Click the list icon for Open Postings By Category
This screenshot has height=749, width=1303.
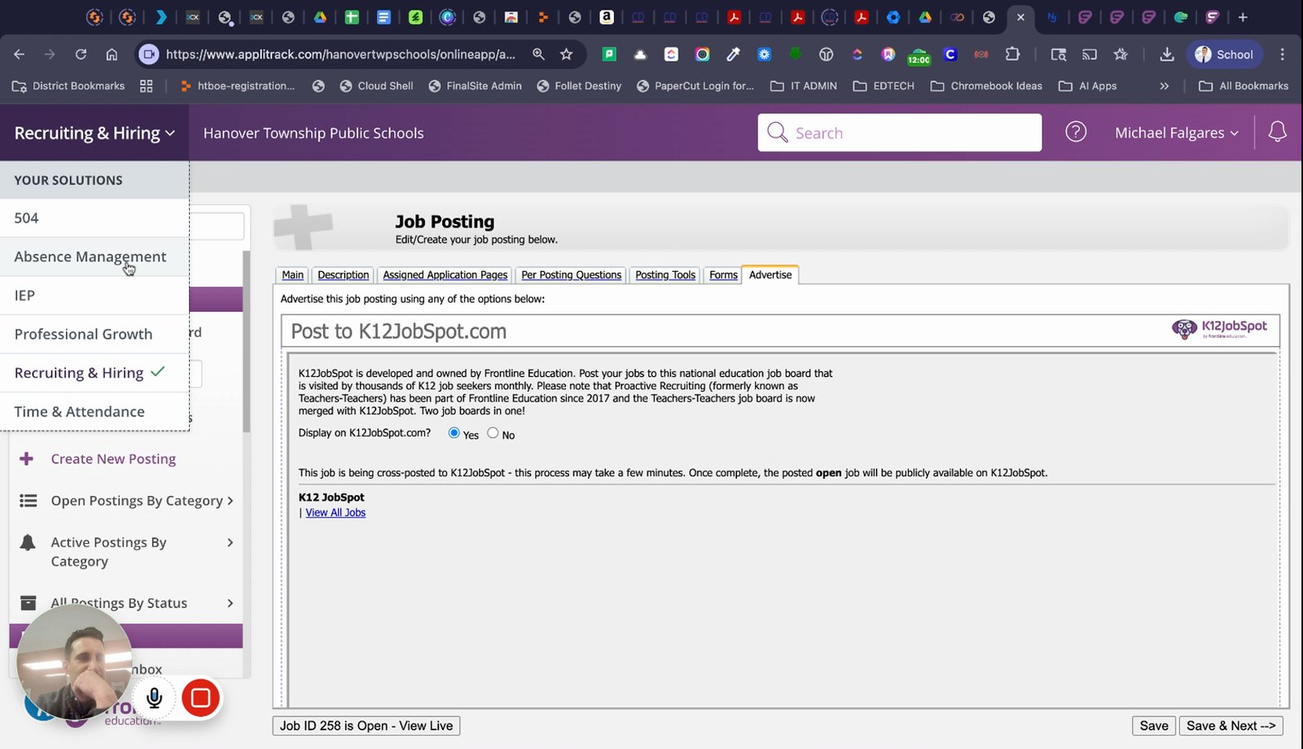coord(29,501)
